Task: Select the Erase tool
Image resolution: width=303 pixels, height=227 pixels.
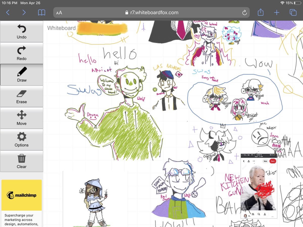Action: coord(21,96)
